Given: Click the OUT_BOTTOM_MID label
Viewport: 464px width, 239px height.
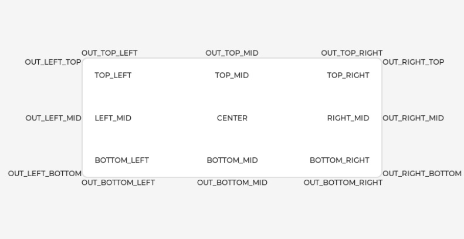Looking at the screenshot, I should 232,183.
